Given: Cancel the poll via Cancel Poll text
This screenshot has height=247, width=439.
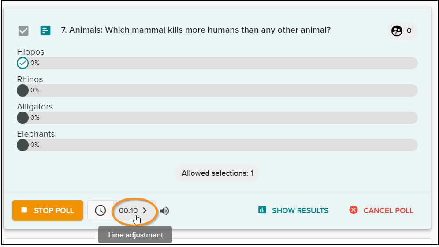Looking at the screenshot, I should (x=388, y=210).
